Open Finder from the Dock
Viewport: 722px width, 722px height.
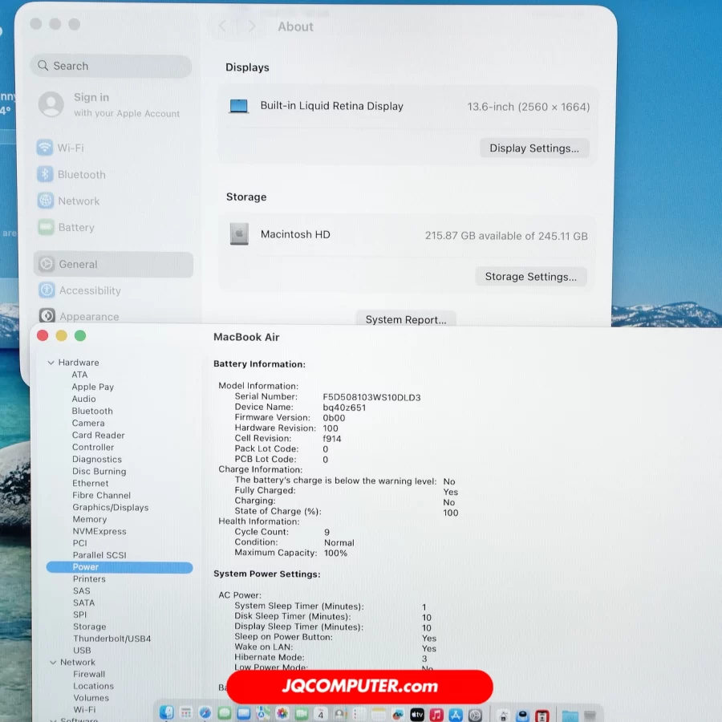[x=167, y=713]
